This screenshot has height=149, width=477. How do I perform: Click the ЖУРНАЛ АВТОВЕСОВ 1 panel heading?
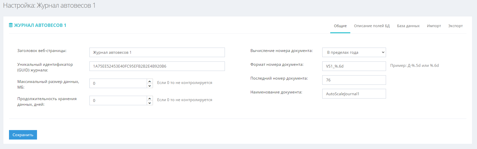click(x=40, y=25)
